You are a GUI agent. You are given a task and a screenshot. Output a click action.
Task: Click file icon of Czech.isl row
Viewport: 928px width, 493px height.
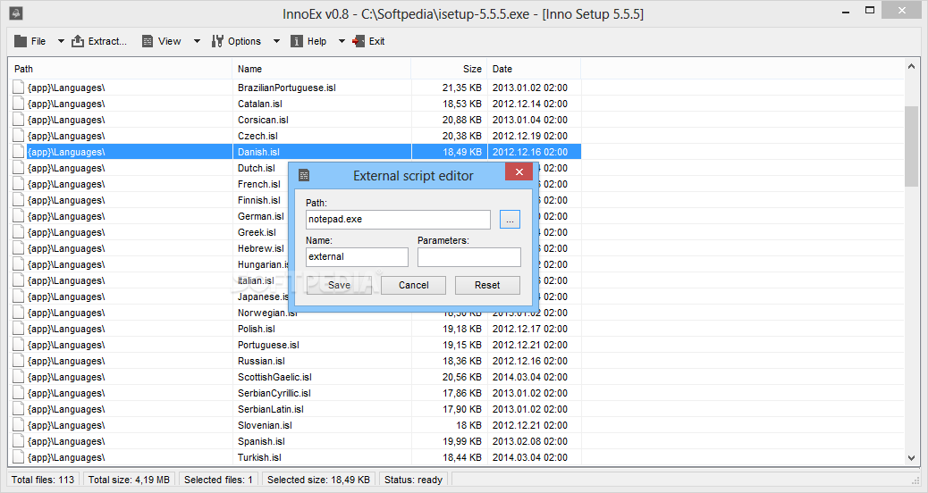click(19, 136)
